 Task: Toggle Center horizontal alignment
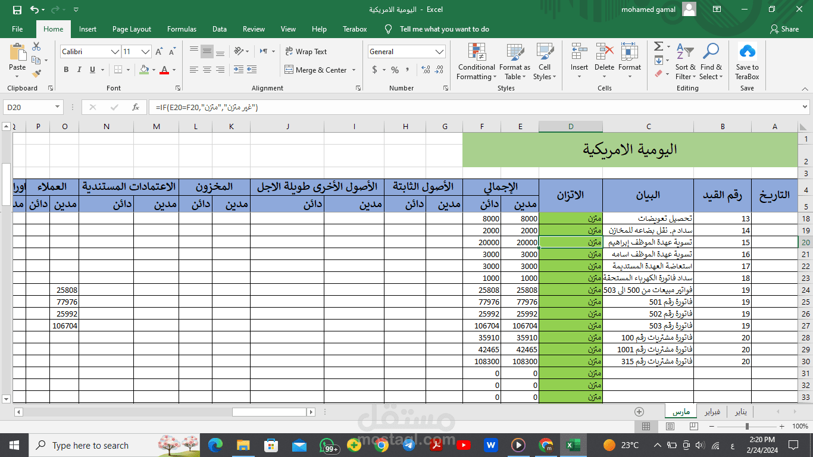(x=207, y=70)
